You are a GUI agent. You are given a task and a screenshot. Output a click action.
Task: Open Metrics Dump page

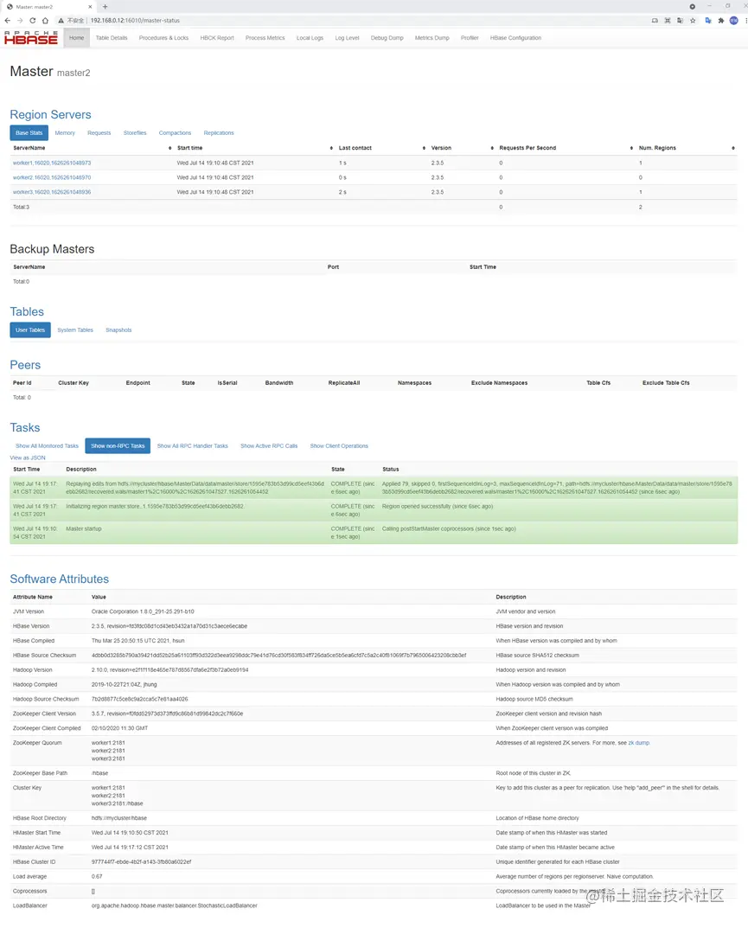coord(432,38)
